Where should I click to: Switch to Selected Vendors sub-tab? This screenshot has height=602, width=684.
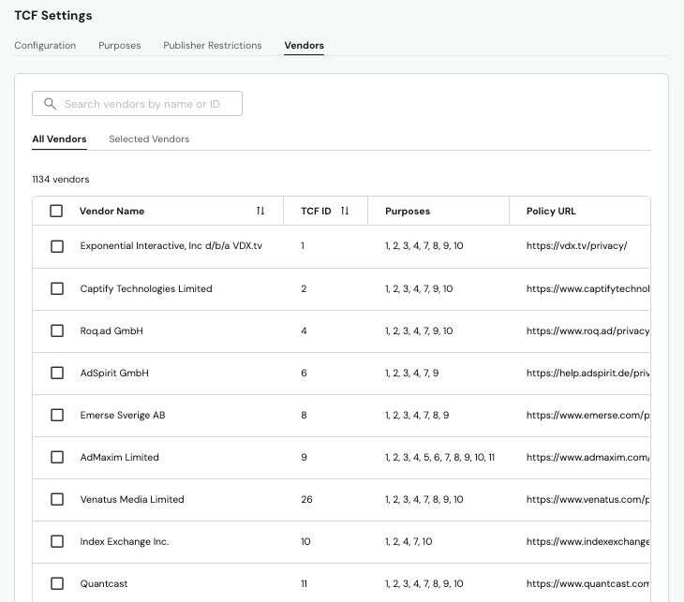click(x=149, y=139)
